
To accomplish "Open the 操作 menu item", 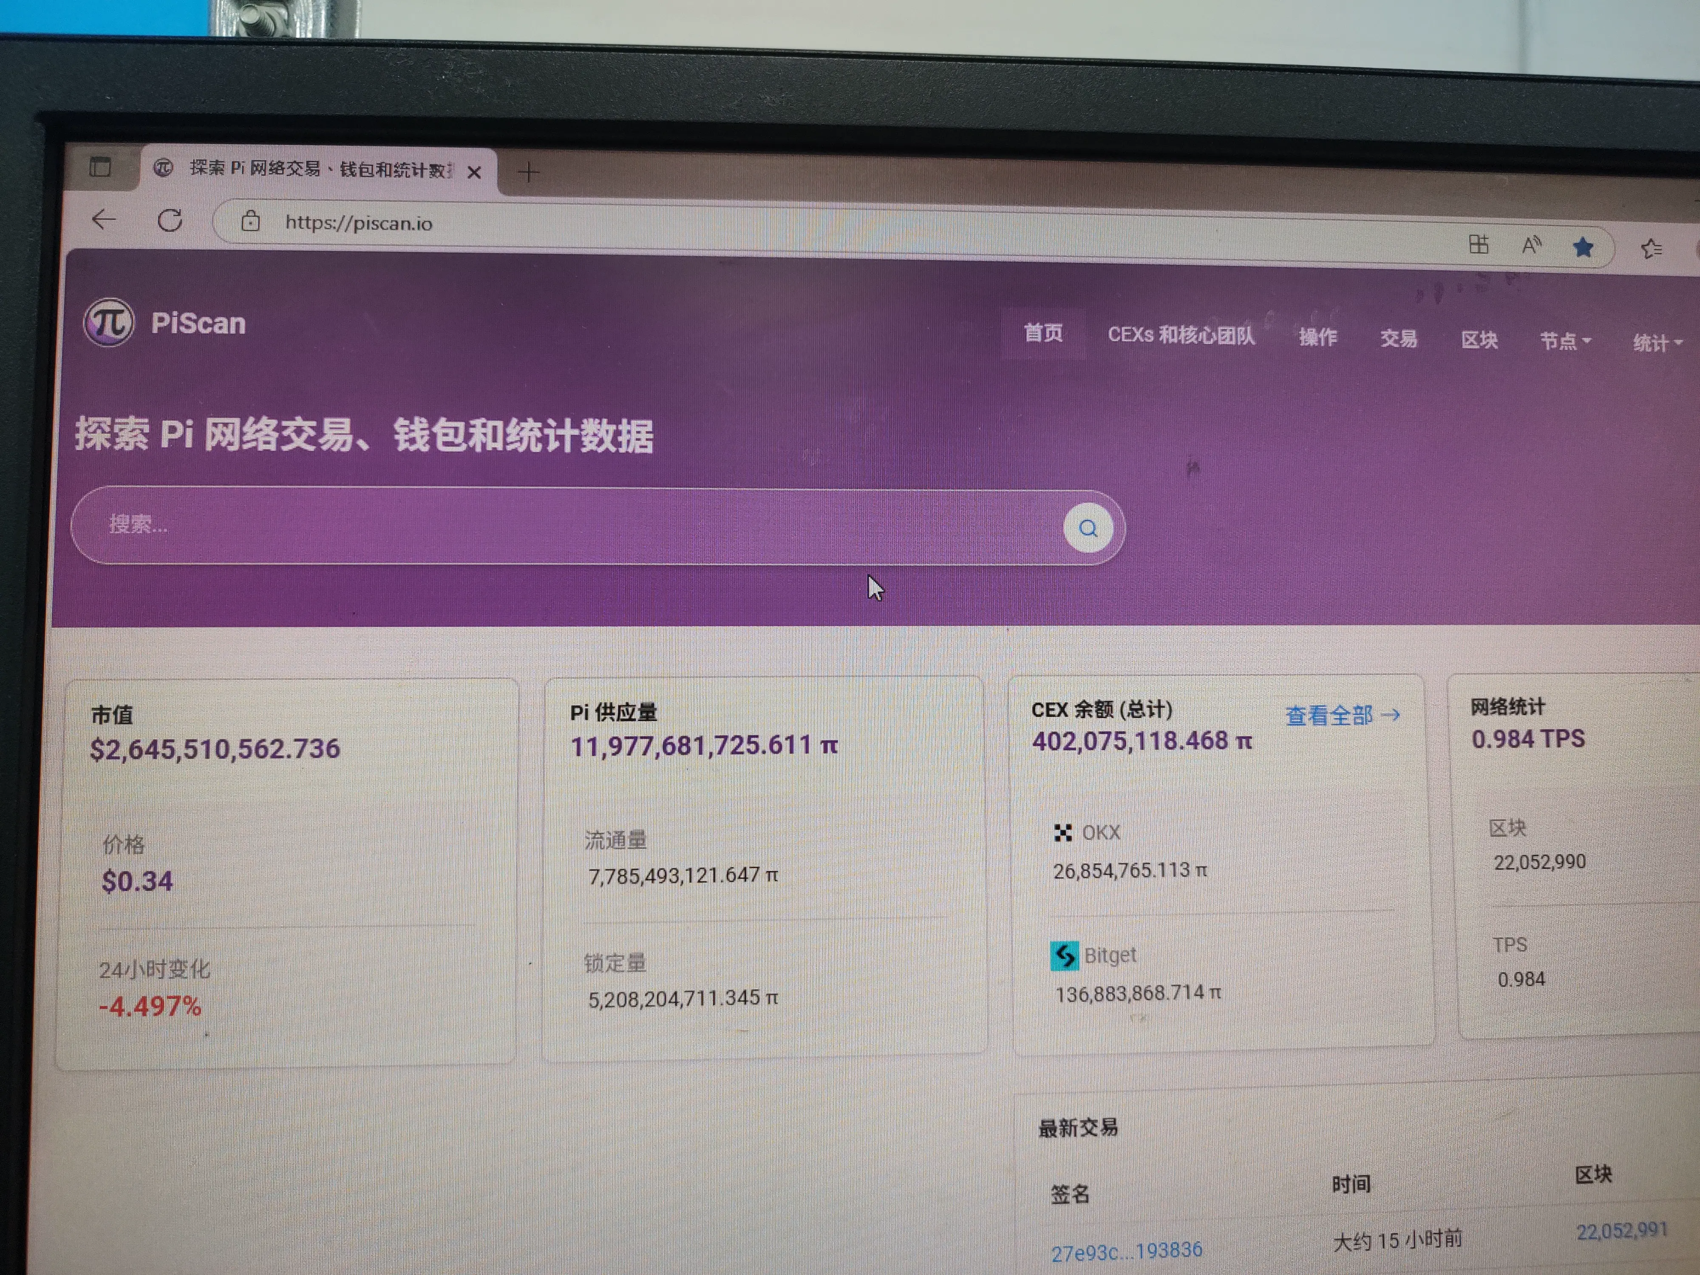I will [1317, 337].
